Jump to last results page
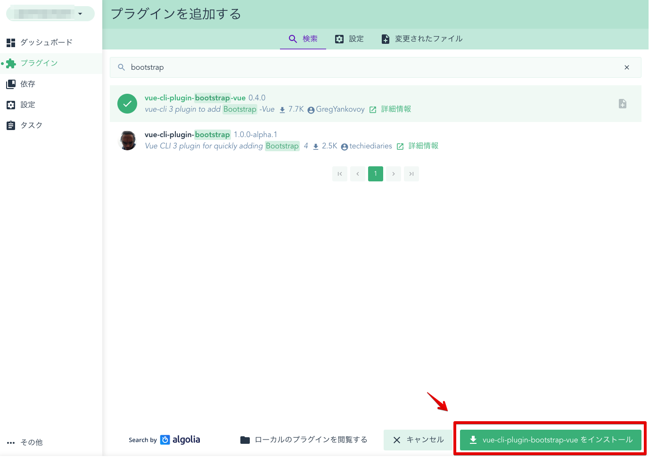The height and width of the screenshot is (457, 649). point(411,174)
